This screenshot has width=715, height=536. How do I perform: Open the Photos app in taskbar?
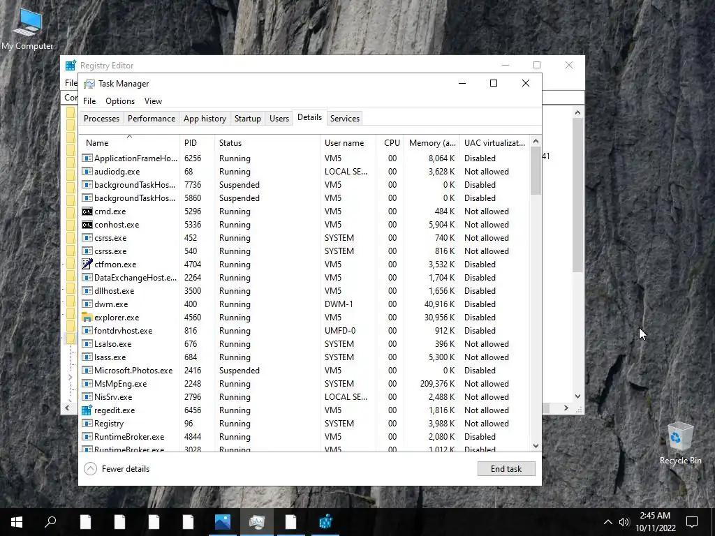(223, 522)
